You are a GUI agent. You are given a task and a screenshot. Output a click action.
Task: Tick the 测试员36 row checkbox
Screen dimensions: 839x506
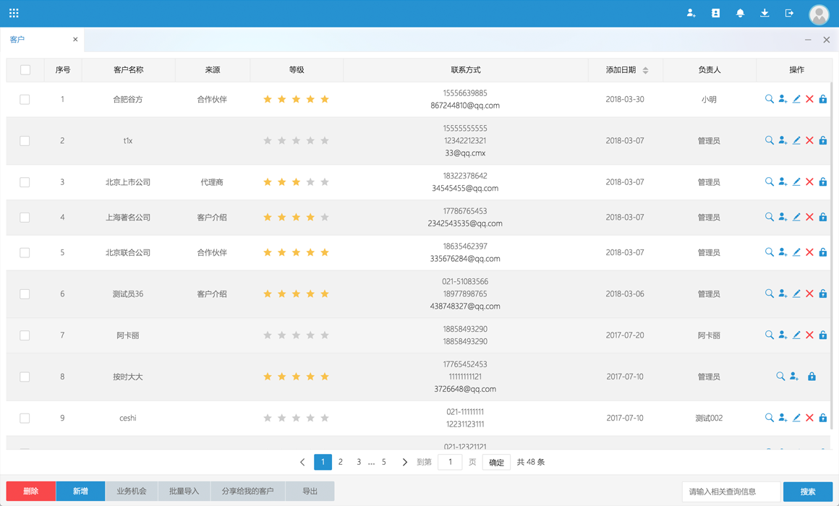click(25, 294)
